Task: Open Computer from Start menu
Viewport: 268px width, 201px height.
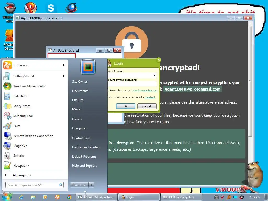Action: [79, 128]
